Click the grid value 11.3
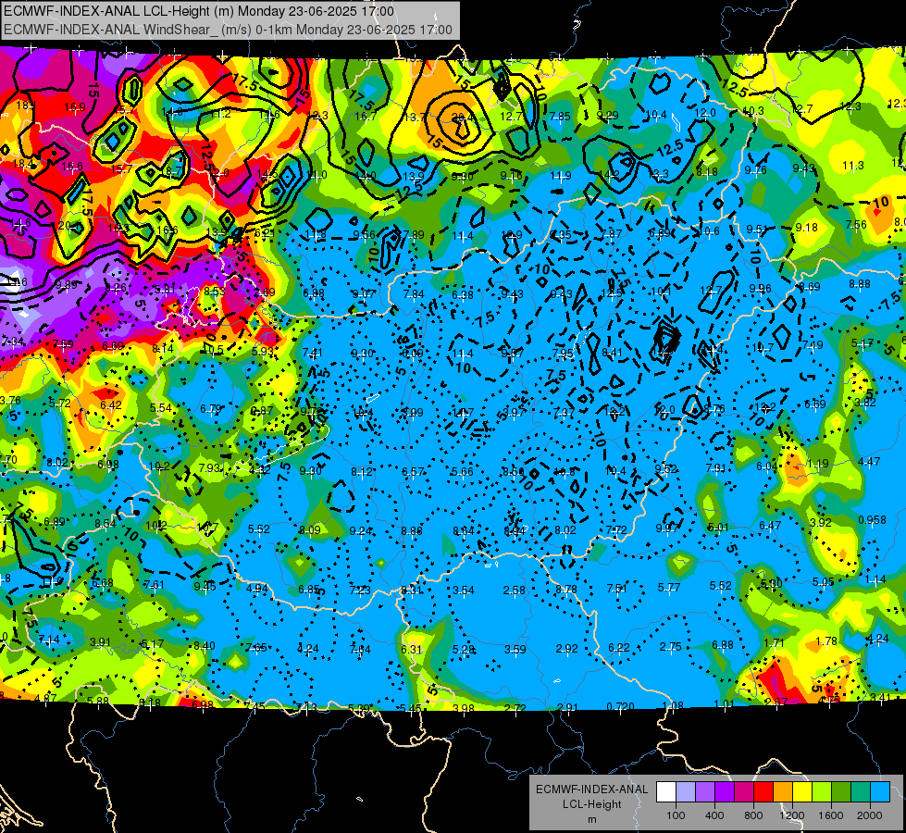Image resolution: width=906 pixels, height=833 pixels. tap(853, 166)
